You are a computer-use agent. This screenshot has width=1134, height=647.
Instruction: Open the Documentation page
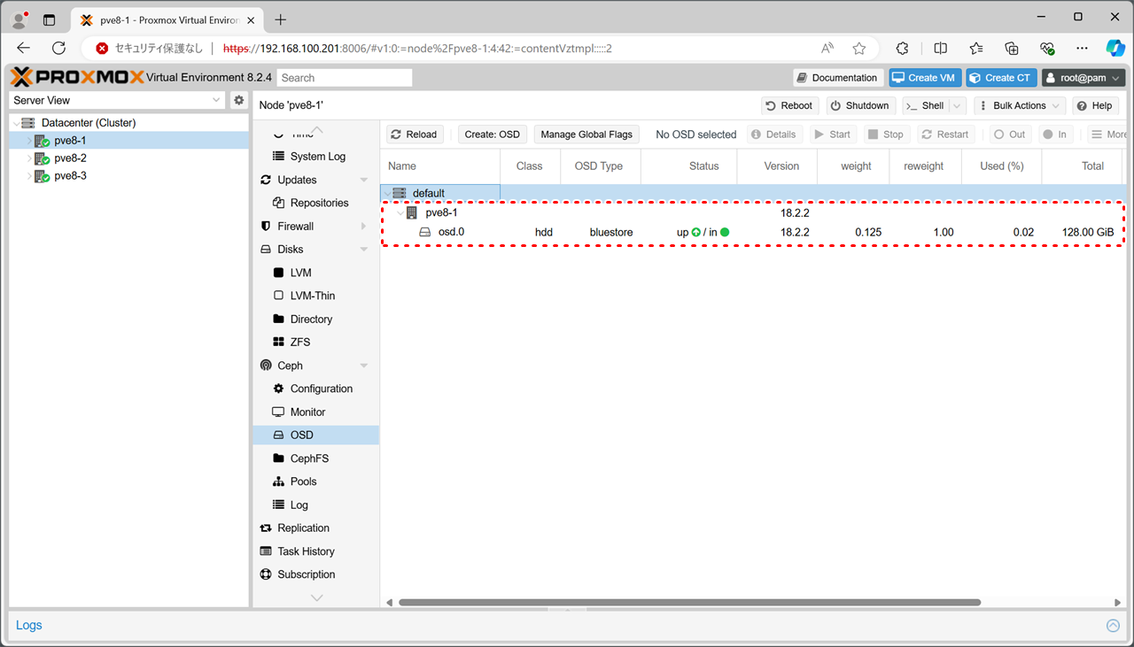(837, 78)
